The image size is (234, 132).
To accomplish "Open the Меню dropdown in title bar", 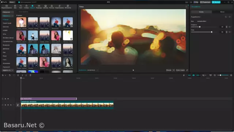I will (12, 2).
